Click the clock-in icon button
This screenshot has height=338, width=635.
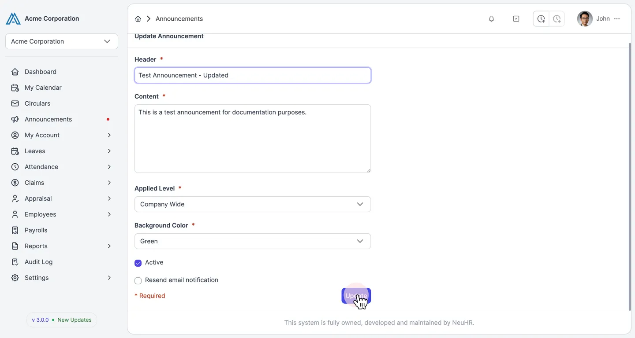[x=541, y=18]
